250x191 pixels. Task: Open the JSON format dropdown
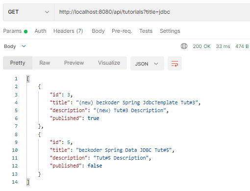[x=147, y=64]
